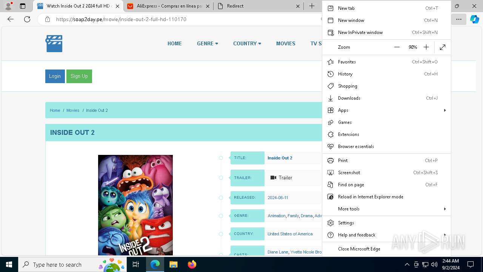Click the Games menu icon
The height and width of the screenshot is (272, 483).
click(331, 122)
